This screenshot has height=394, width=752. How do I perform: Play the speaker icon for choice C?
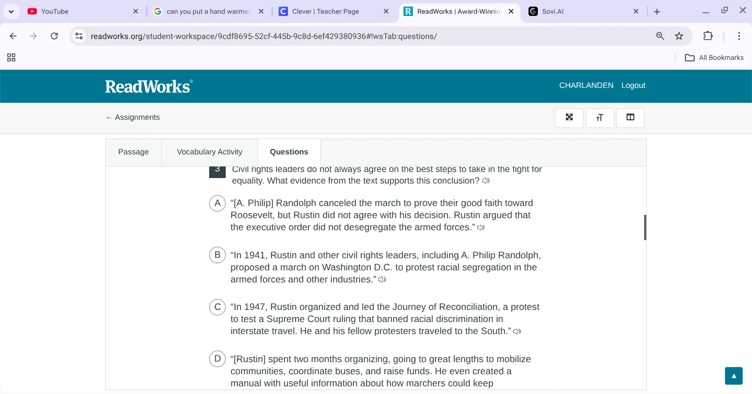pos(516,331)
